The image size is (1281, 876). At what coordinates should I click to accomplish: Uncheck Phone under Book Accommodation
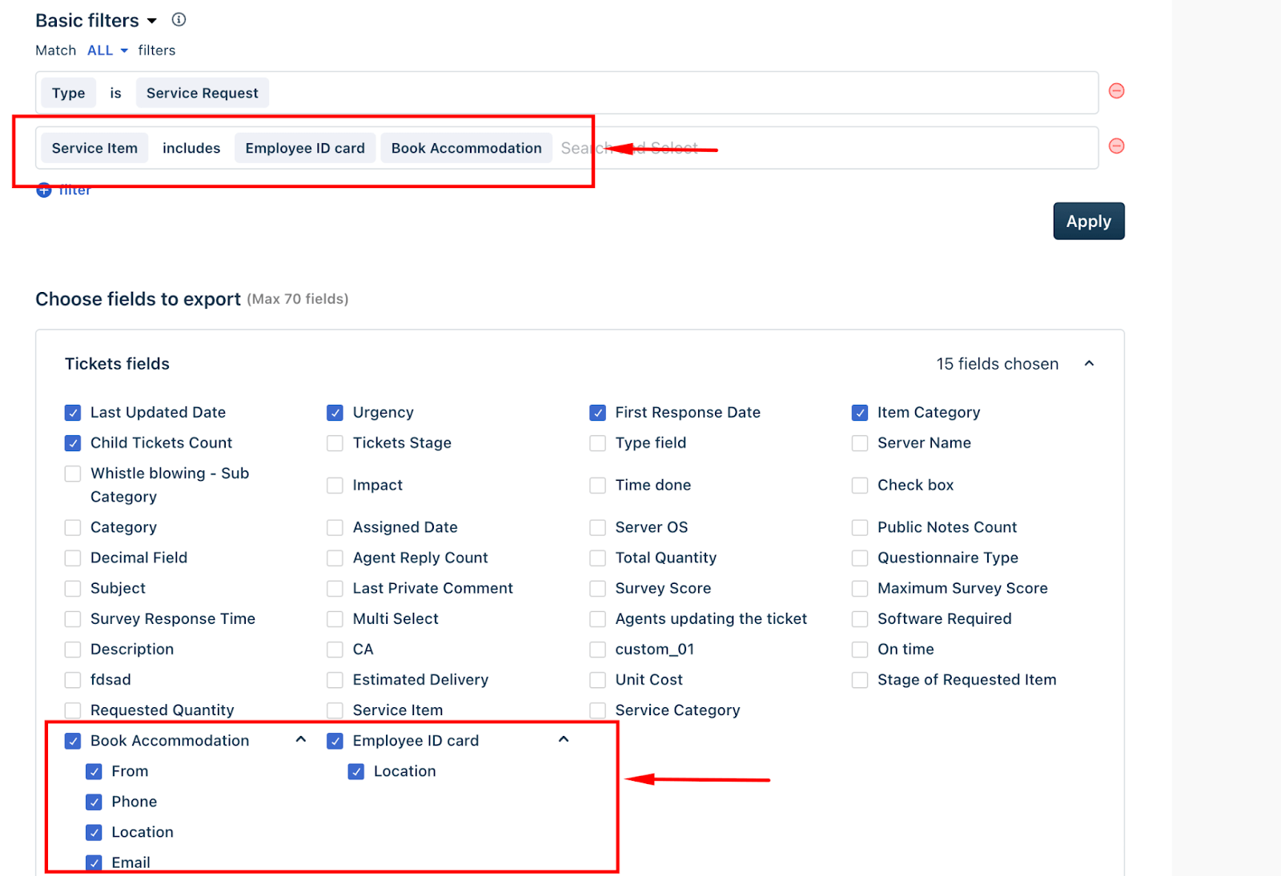click(94, 802)
